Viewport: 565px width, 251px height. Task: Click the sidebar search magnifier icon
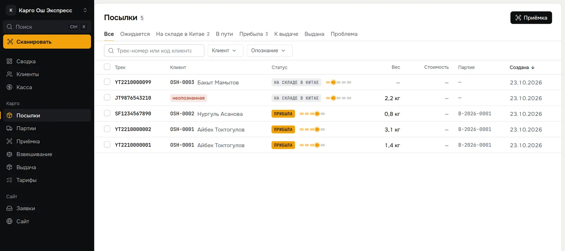point(10,27)
